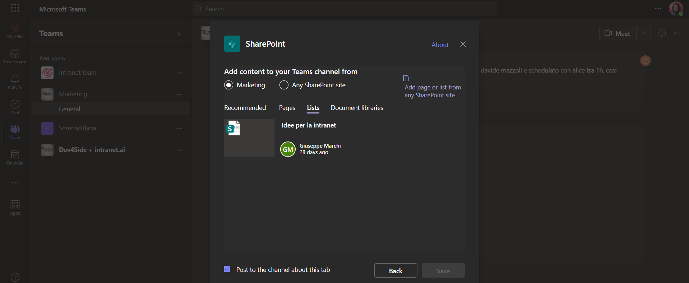Screen dimensions: 689x283
Task: Select Any SharePoint site radio option
Action: pyautogui.click(x=284, y=85)
